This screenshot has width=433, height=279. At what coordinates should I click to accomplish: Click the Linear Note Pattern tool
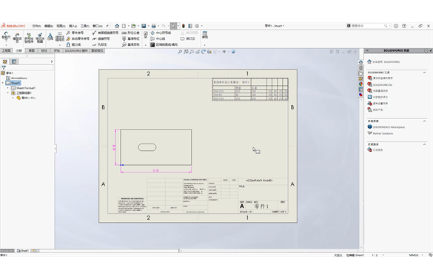tap(60, 37)
